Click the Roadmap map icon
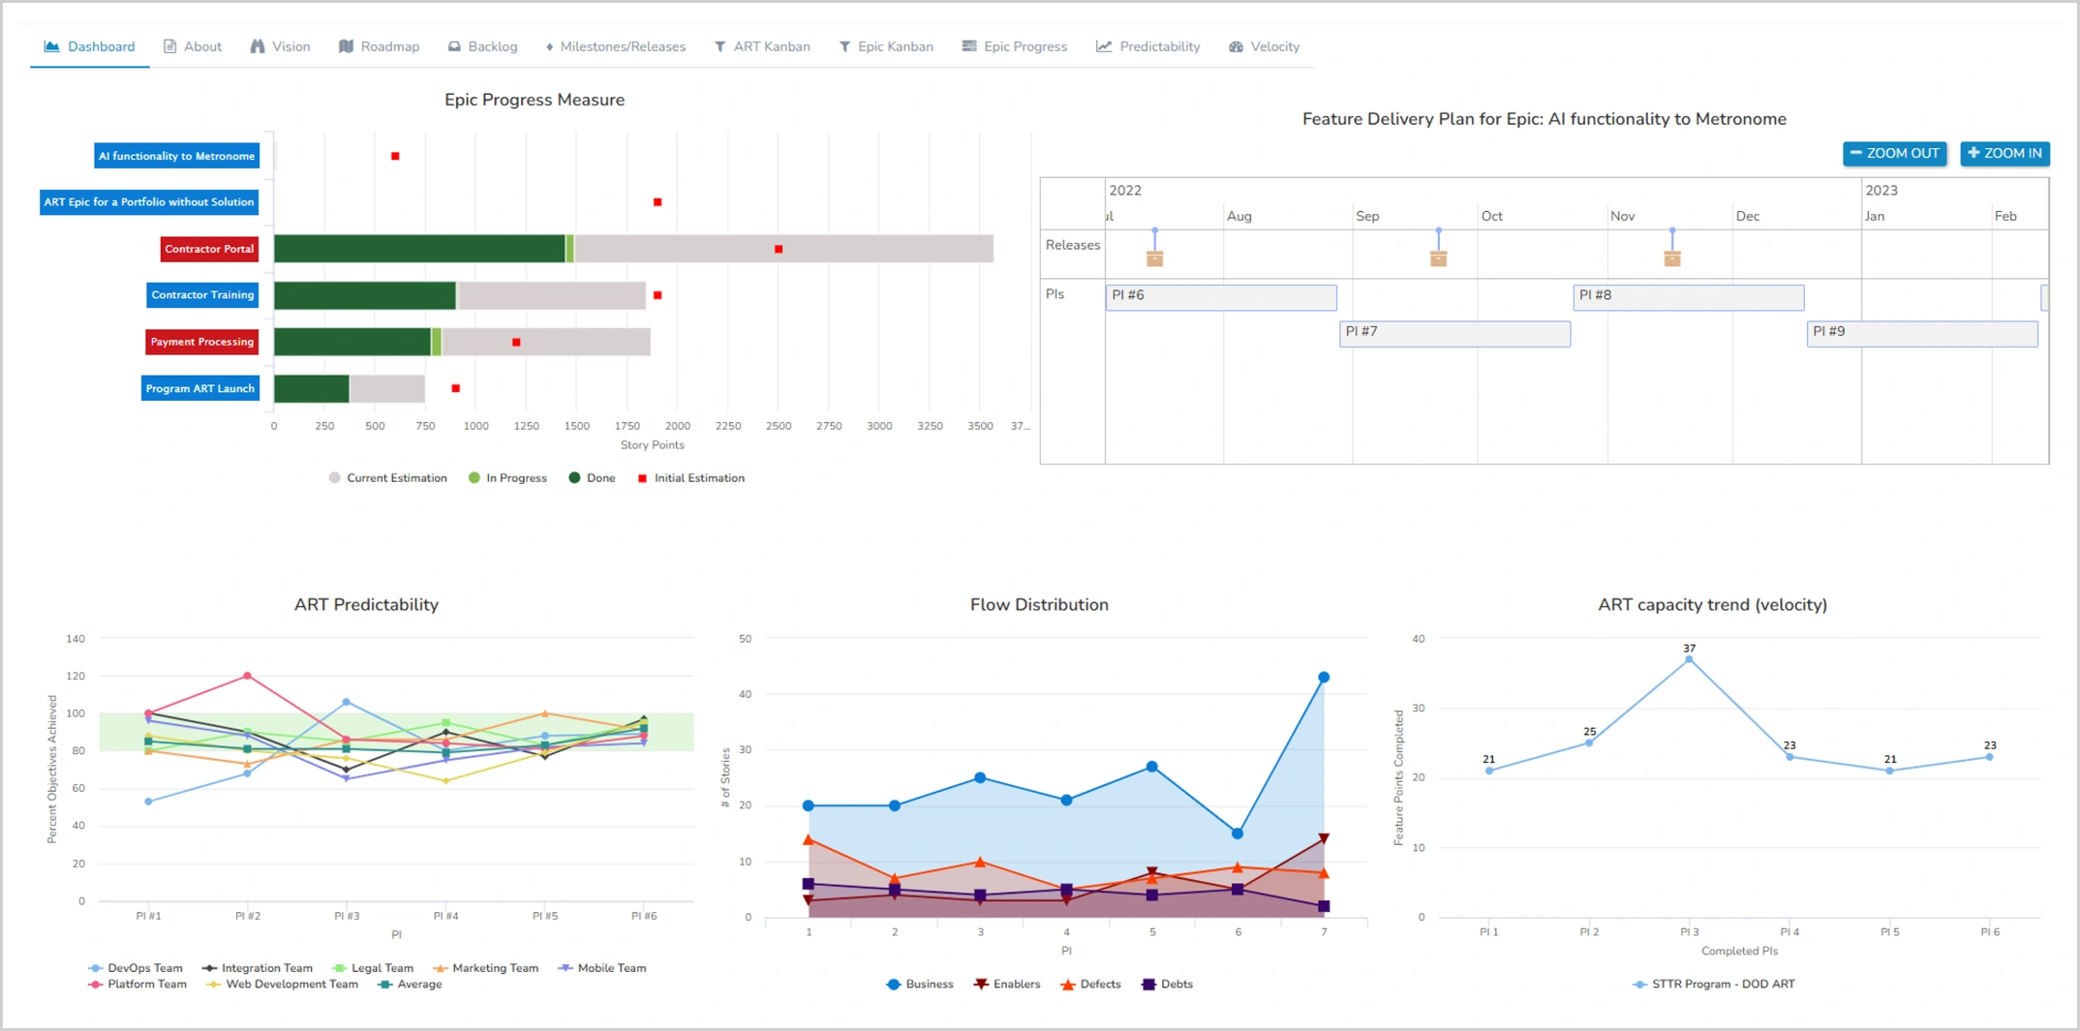2080x1031 pixels. (x=346, y=46)
